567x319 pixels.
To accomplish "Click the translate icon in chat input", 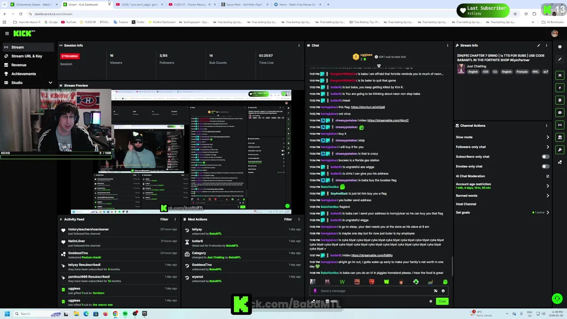I will (435, 291).
